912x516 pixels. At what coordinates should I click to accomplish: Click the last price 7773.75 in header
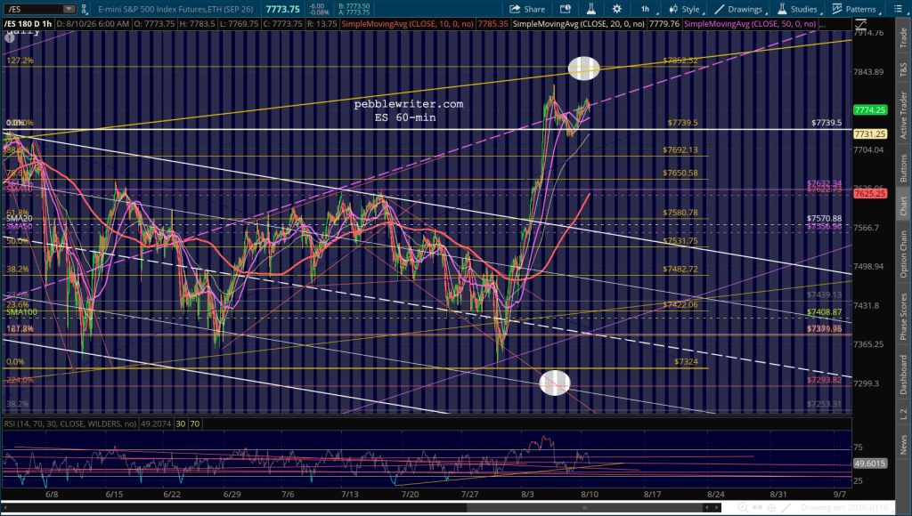[x=282, y=9]
